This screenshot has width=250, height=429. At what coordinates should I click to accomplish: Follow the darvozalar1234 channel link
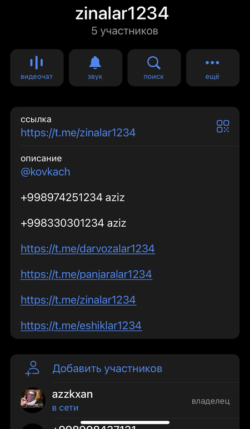[88, 249]
